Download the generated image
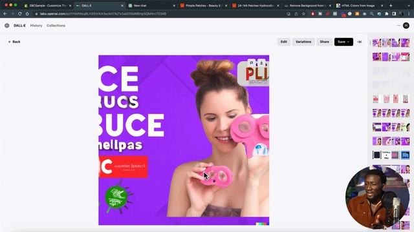 coord(261,63)
